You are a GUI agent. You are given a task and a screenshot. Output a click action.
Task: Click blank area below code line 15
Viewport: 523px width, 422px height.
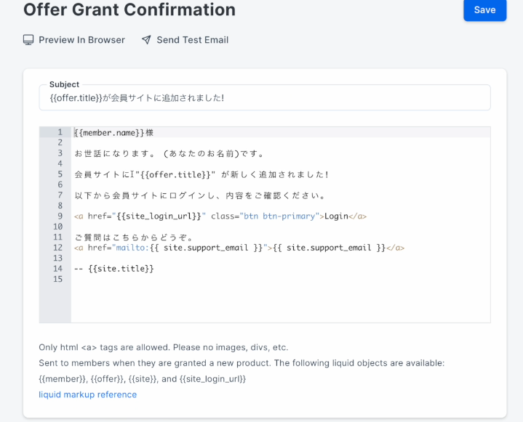(x=280, y=303)
